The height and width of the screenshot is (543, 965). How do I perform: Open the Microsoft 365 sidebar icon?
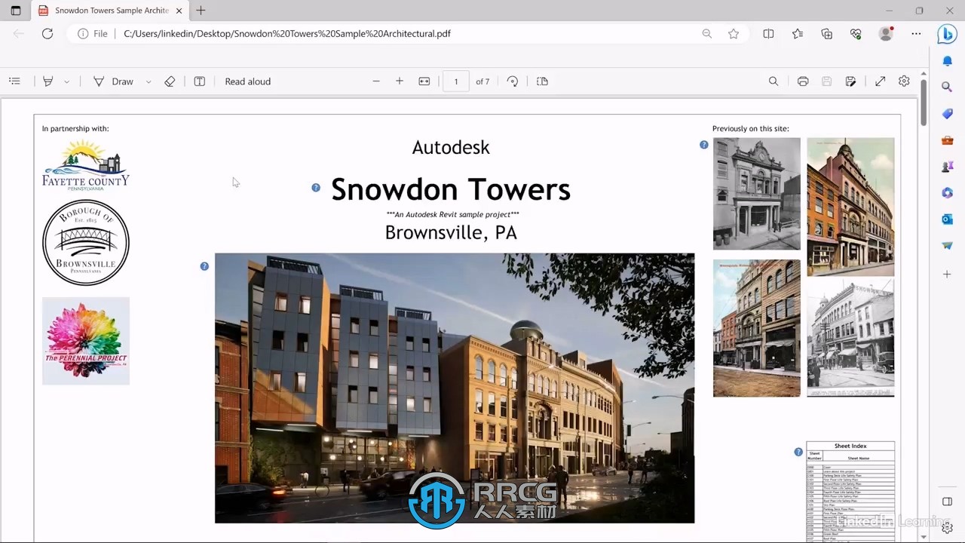pyautogui.click(x=948, y=193)
